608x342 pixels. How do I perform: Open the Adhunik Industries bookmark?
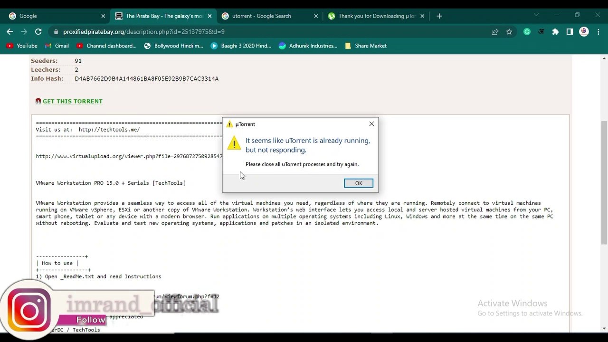click(x=308, y=46)
